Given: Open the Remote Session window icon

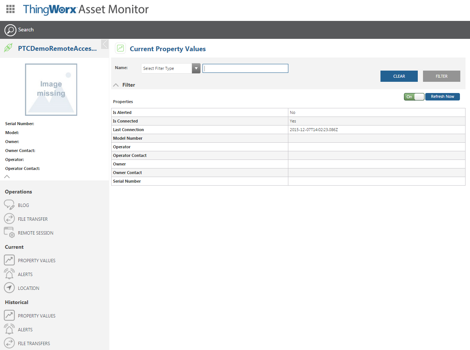Looking at the screenshot, I should coord(9,232).
